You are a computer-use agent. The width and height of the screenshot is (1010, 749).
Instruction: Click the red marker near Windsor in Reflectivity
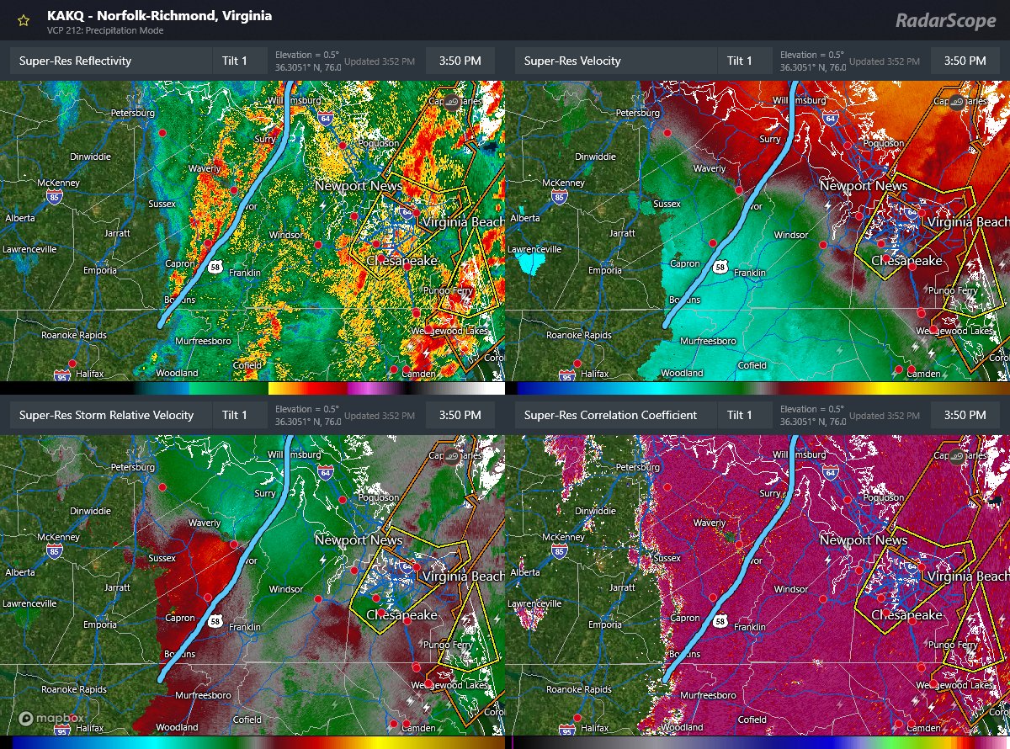[318, 244]
